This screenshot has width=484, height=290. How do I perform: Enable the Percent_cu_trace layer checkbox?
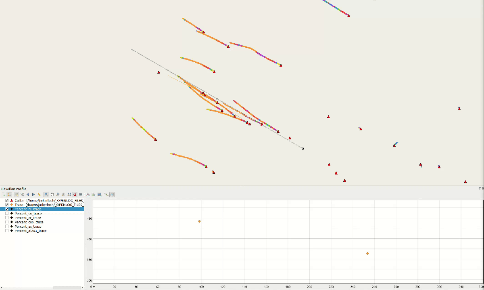pyautogui.click(x=7, y=214)
